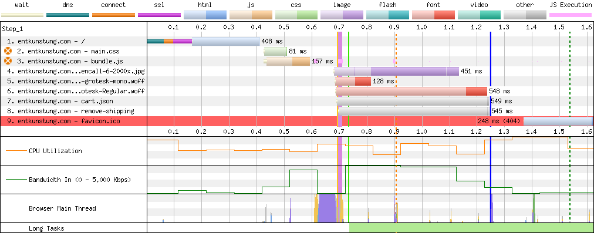Viewport: 594px width, 233px height.
Task: Select the image legend label
Action: coord(342,5)
